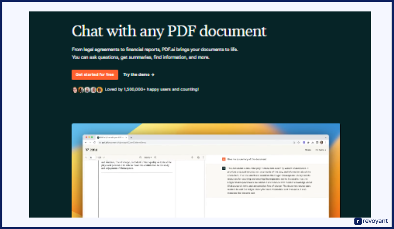Click the three-dot menu in the PDF viewer toolbar
Viewport: 394px width, 229px height.
(203, 158)
